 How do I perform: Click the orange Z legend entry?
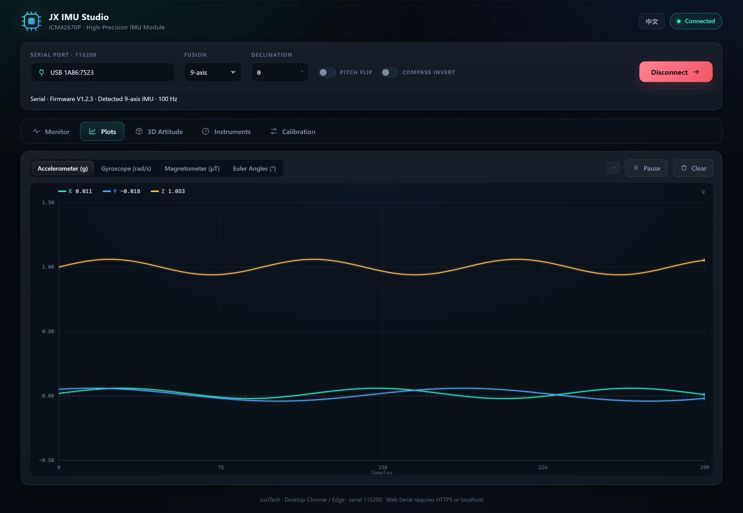tap(168, 191)
